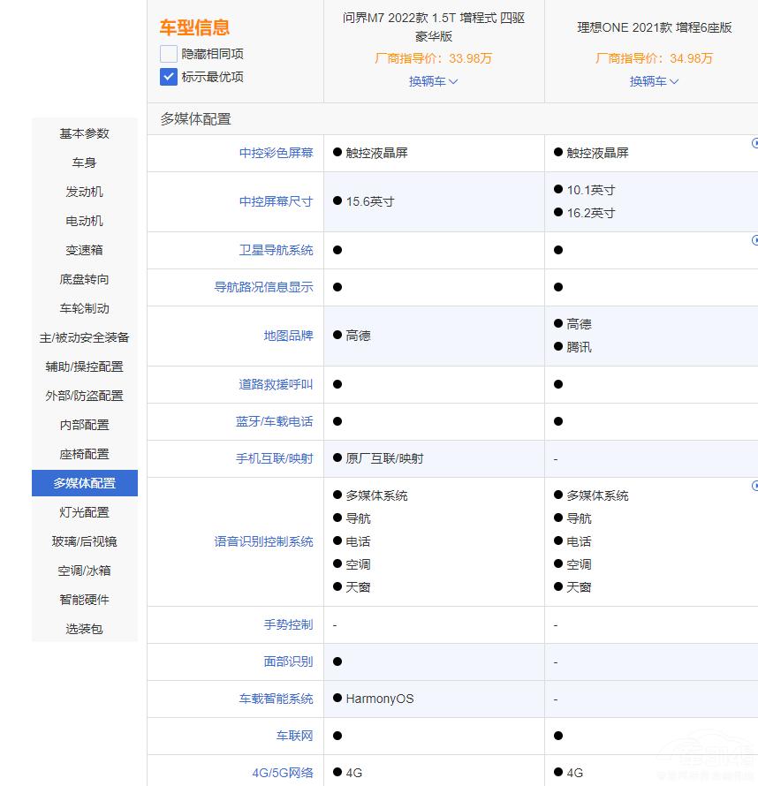This screenshot has width=758, height=786.
Task: Go to 基本参数 in sidebar
Action: (85, 133)
